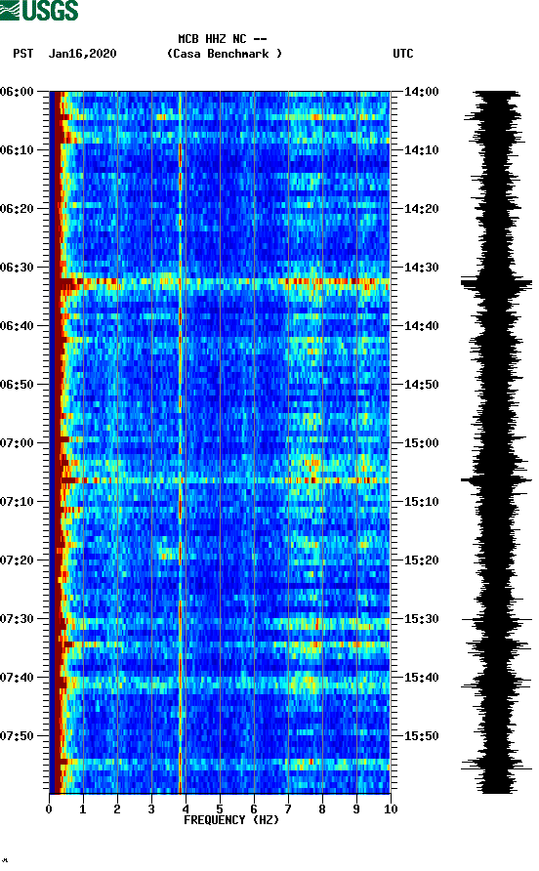The image size is (539, 871).
Task: Click the 14:20 UTC time label
Action: [421, 209]
